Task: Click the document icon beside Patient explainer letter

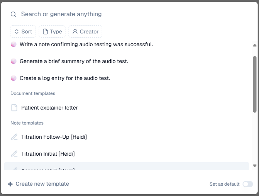Action: point(14,108)
